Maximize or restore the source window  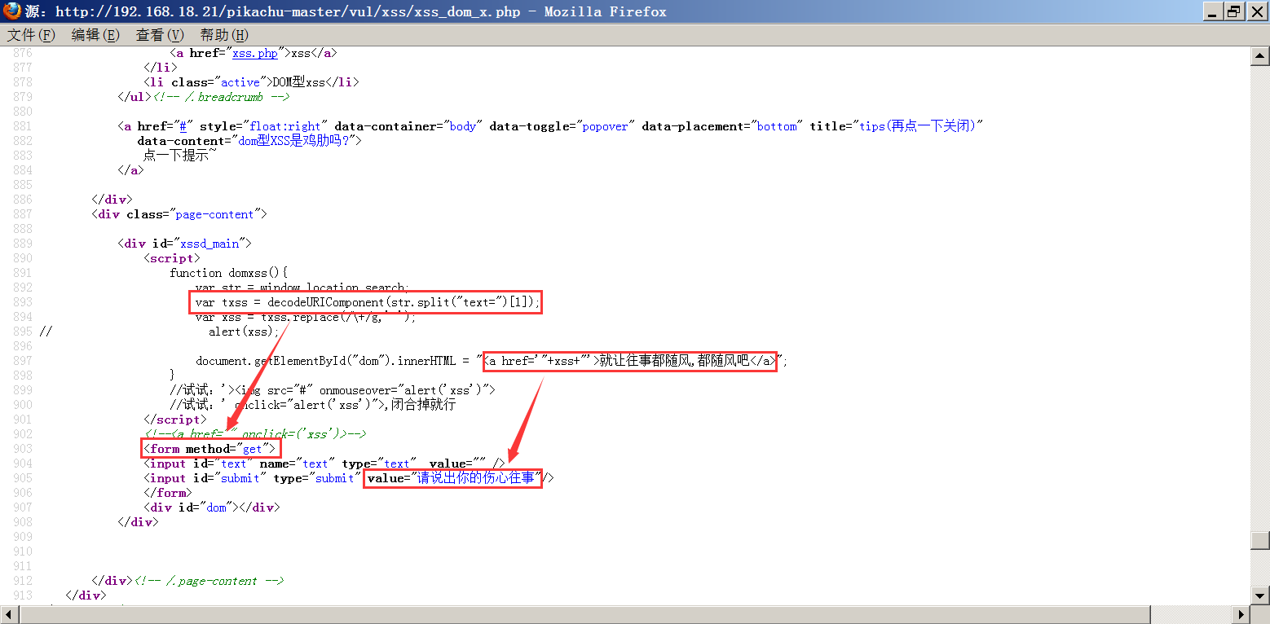[x=1234, y=11]
